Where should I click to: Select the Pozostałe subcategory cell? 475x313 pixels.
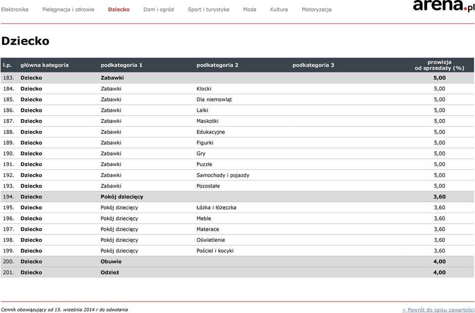(x=208, y=186)
